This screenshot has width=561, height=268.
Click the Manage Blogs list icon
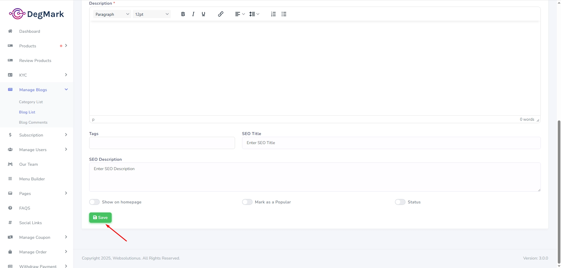[10, 89]
